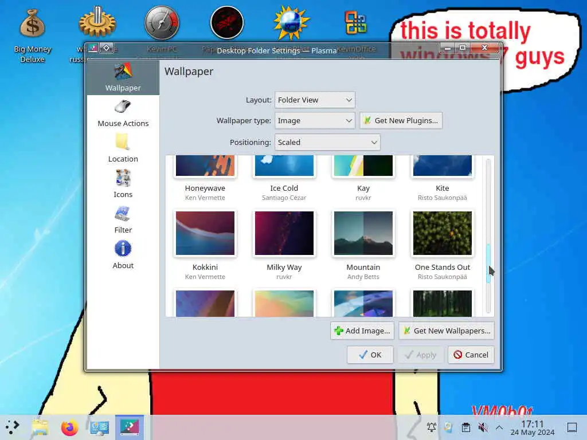Launch Firefox from the taskbar
The height and width of the screenshot is (440, 587).
tap(69, 427)
